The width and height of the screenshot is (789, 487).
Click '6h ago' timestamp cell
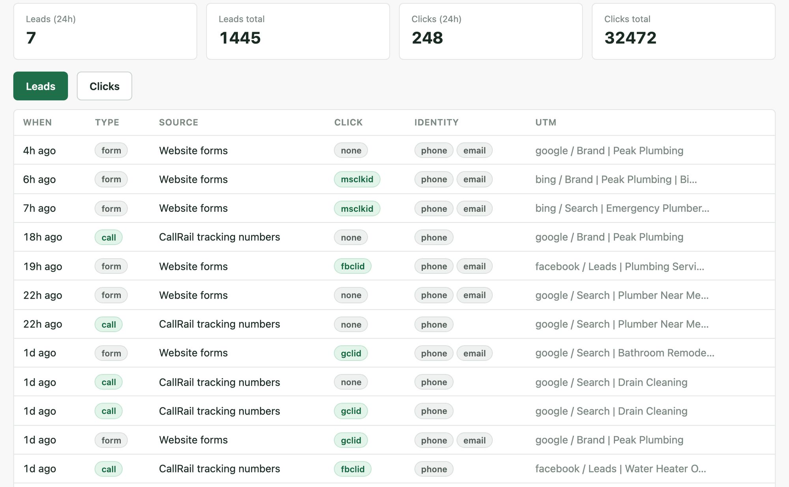(x=39, y=179)
